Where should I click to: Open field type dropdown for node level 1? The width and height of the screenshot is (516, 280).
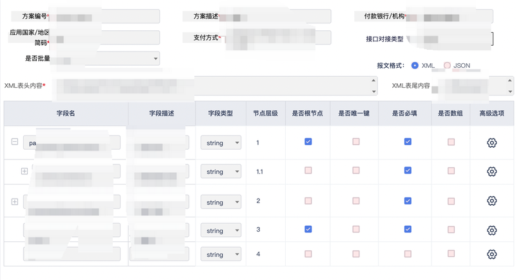(221, 143)
